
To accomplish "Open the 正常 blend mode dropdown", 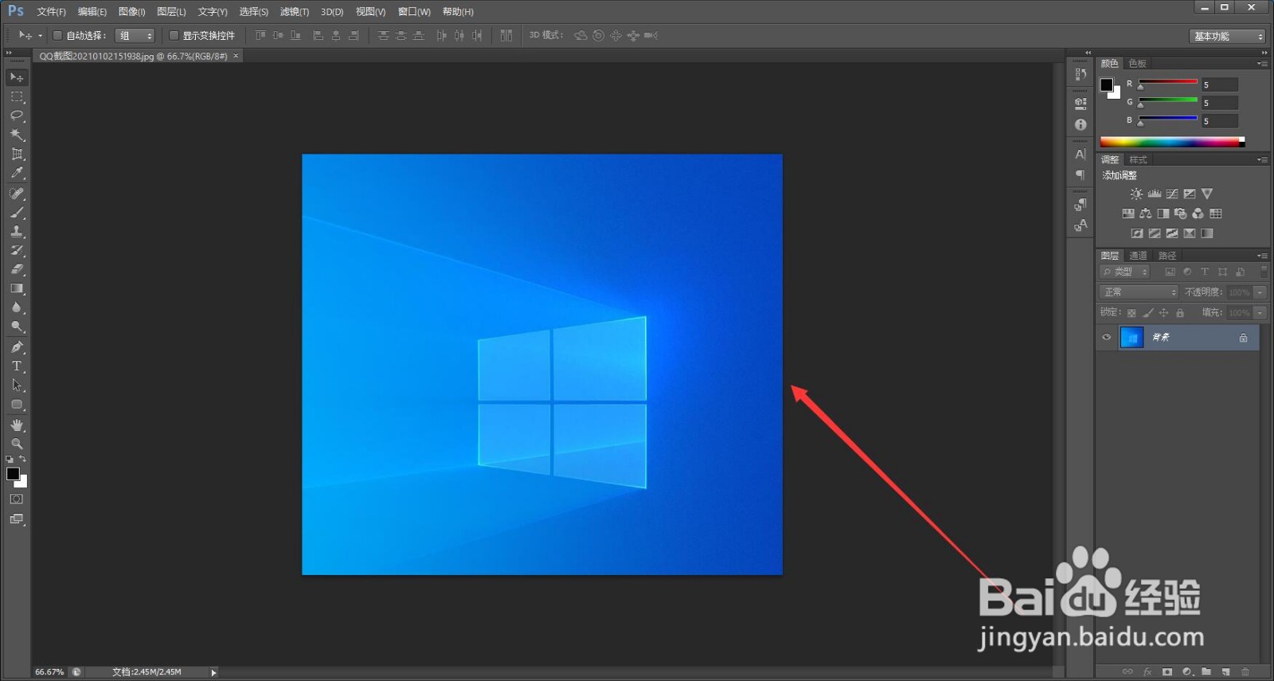I will click(1139, 292).
